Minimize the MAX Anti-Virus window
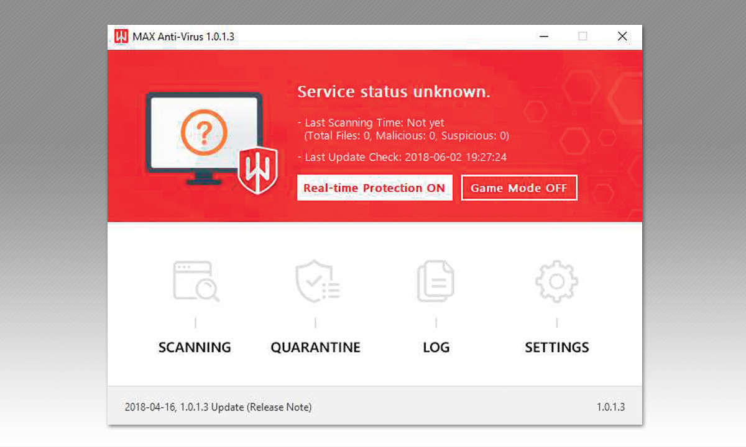This screenshot has height=447, width=746. [543, 37]
